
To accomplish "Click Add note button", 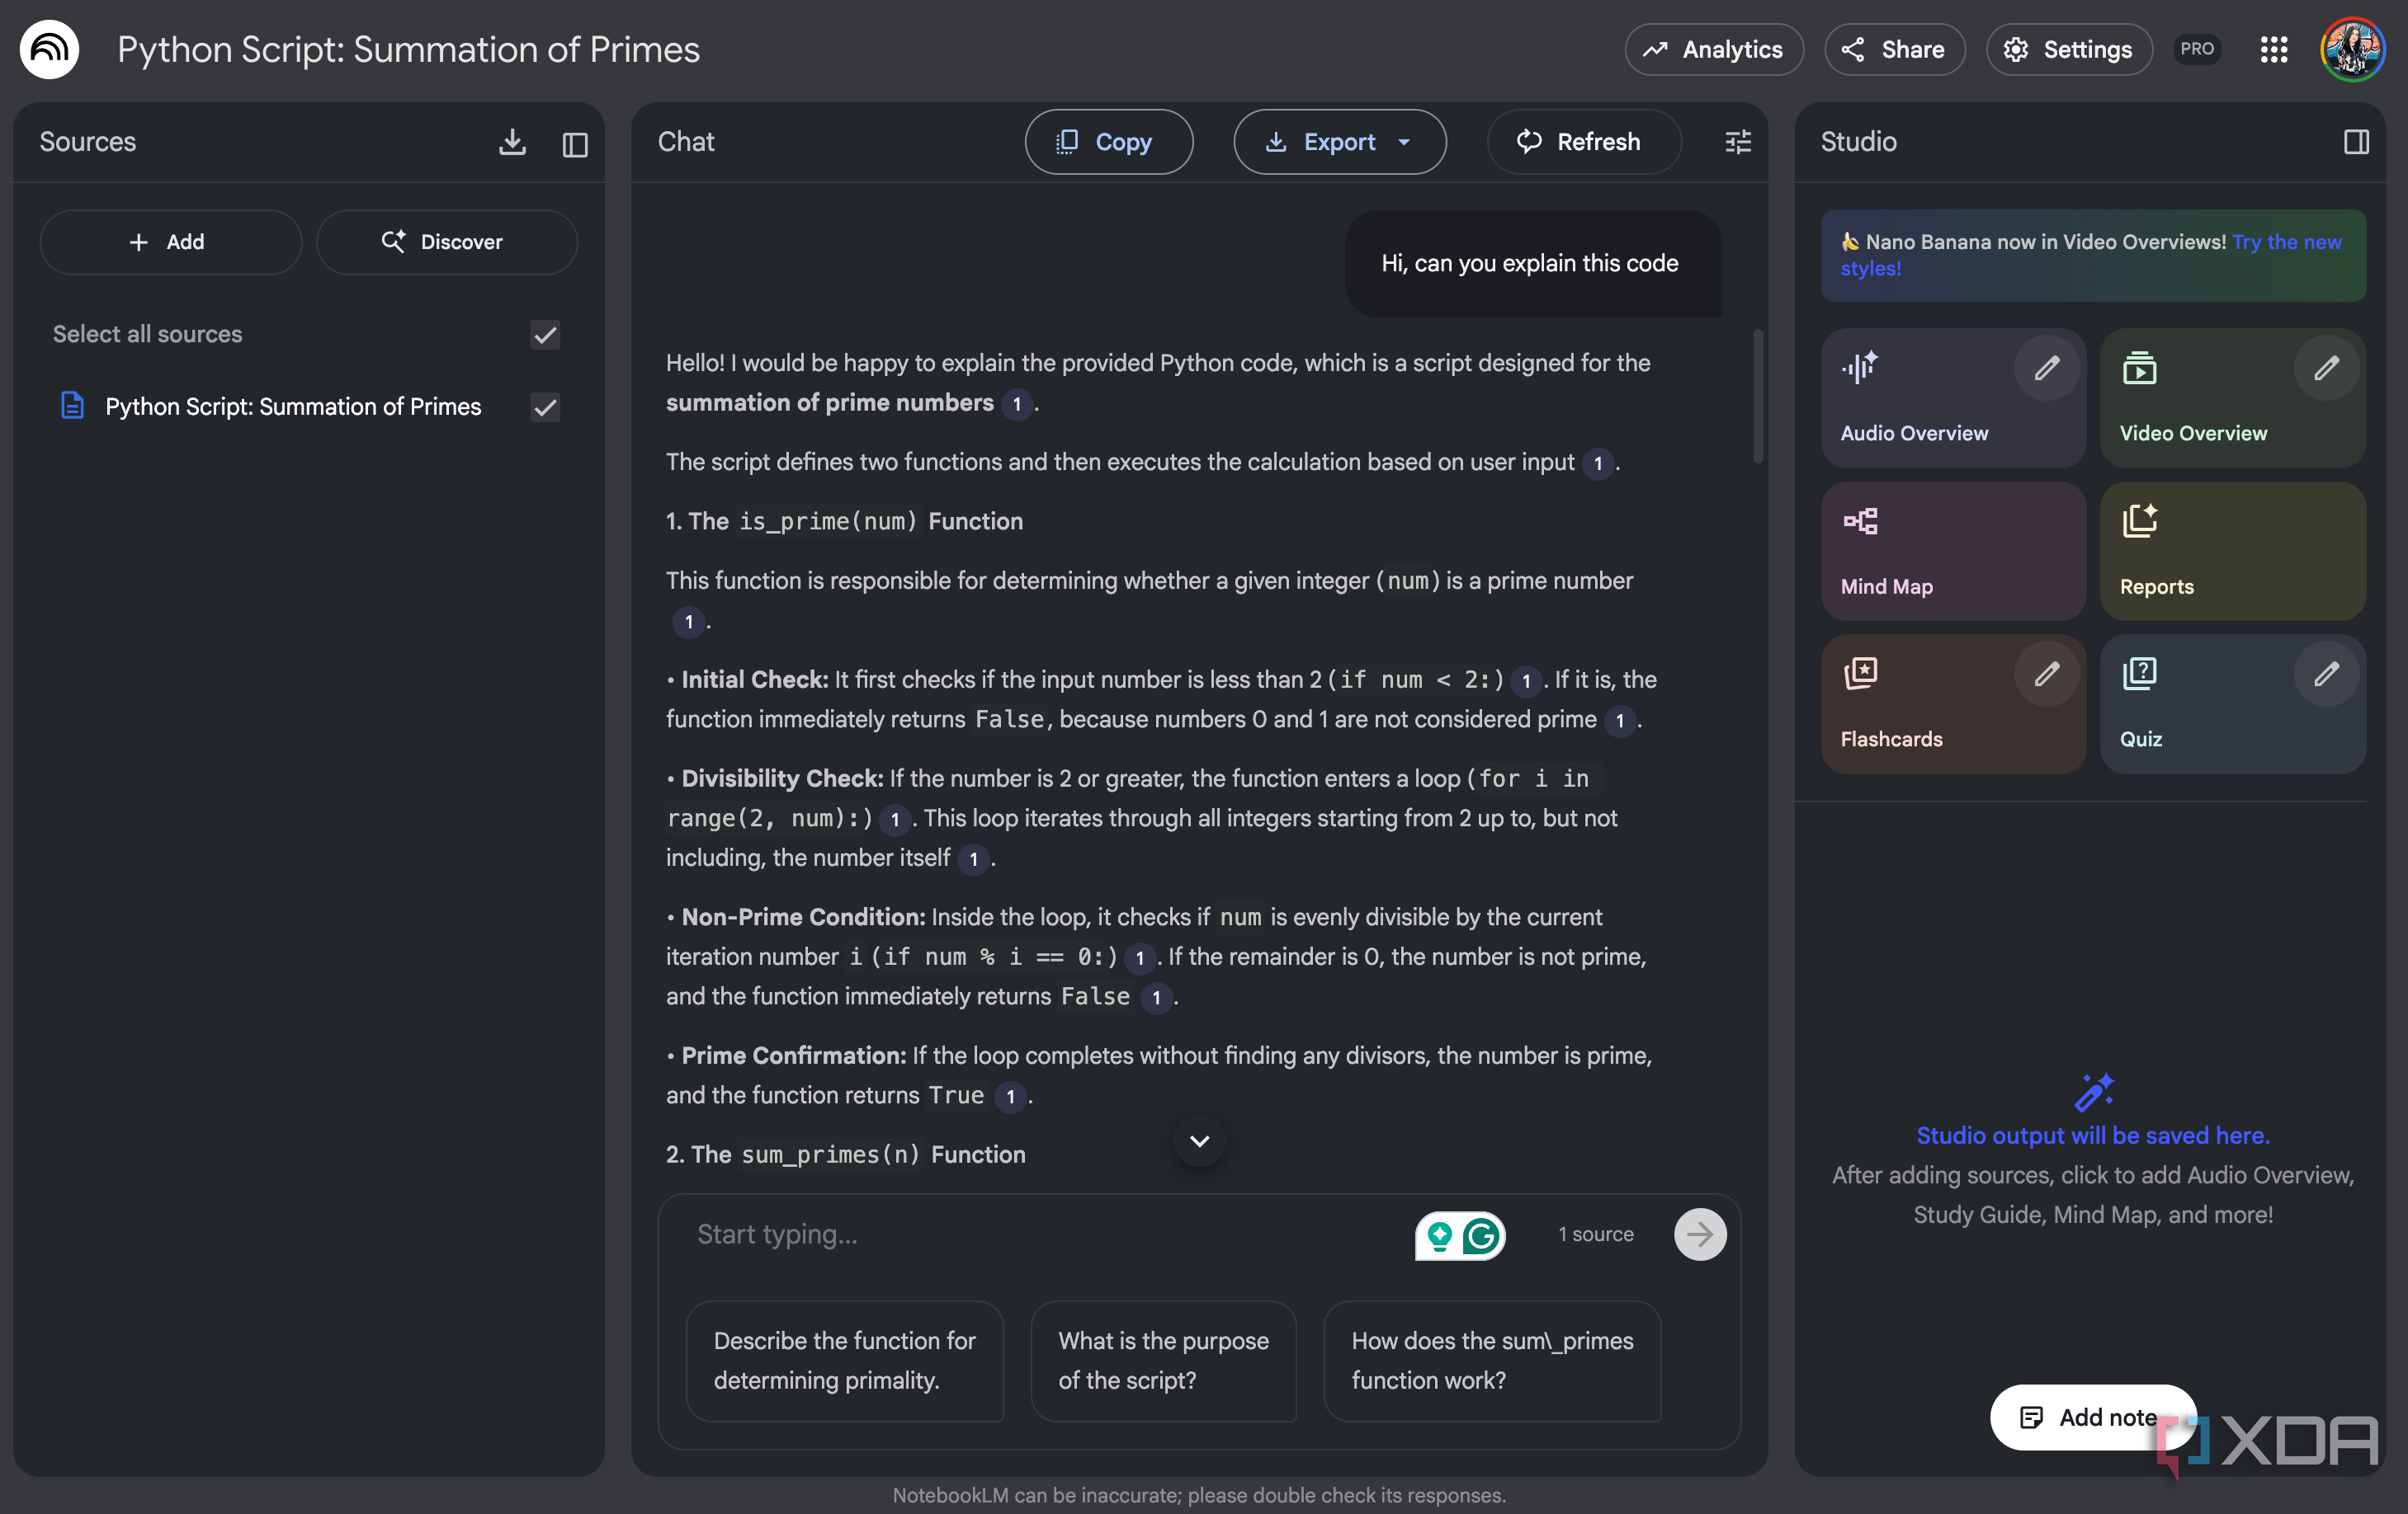I will tap(2092, 1417).
